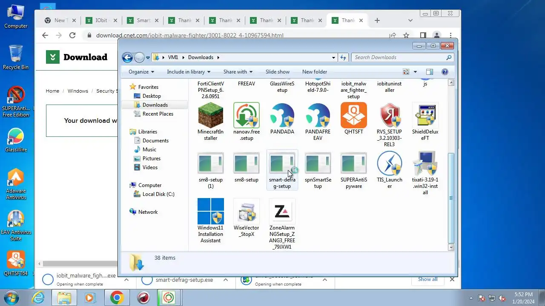545x306 pixels.
Task: Click the Windows breadcrumb link on CNET
Action: click(x=78, y=91)
